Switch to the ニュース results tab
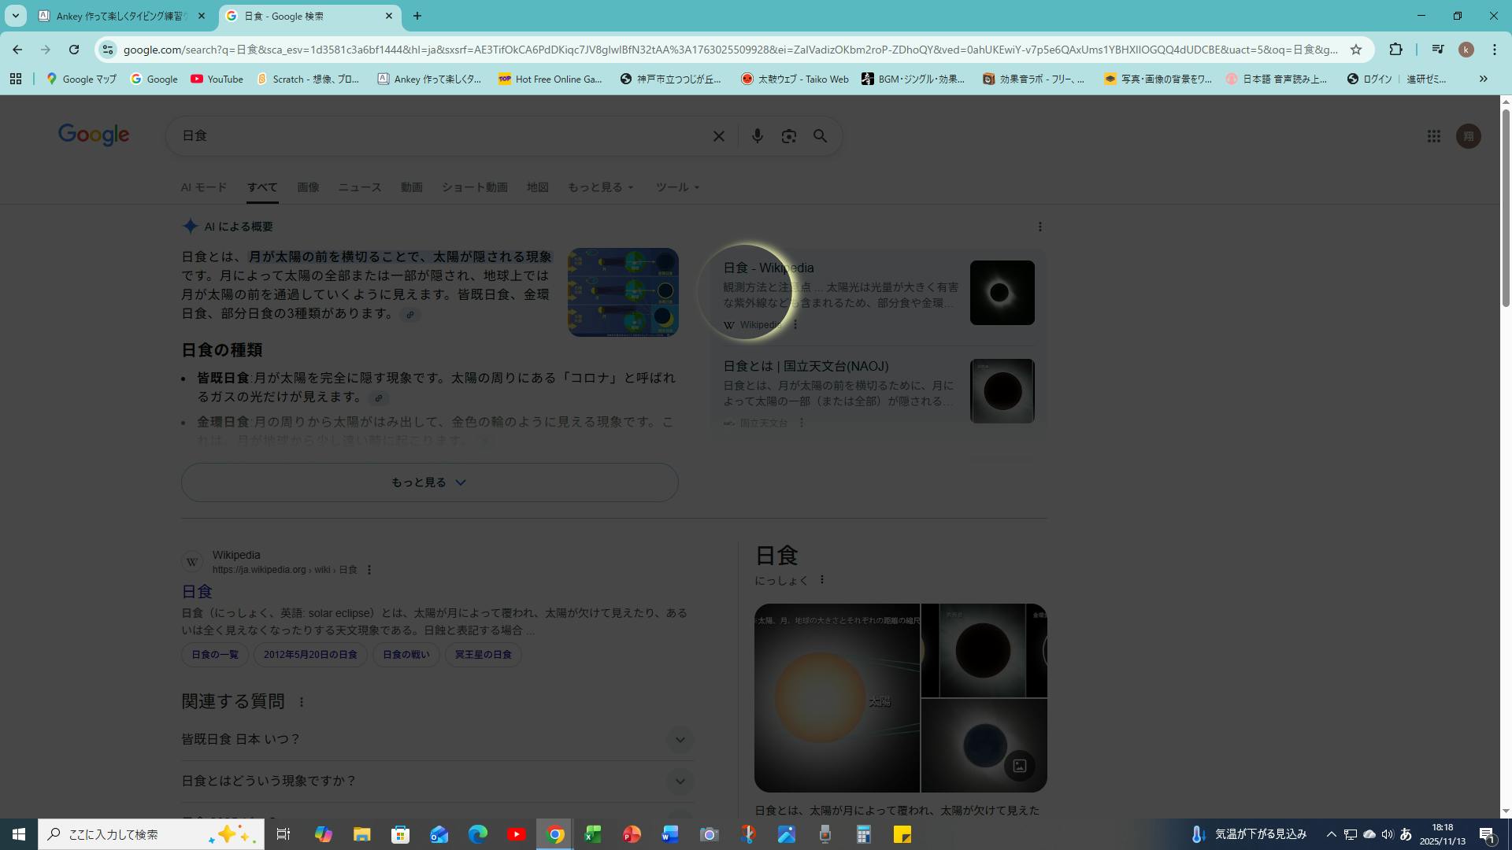 tap(360, 187)
